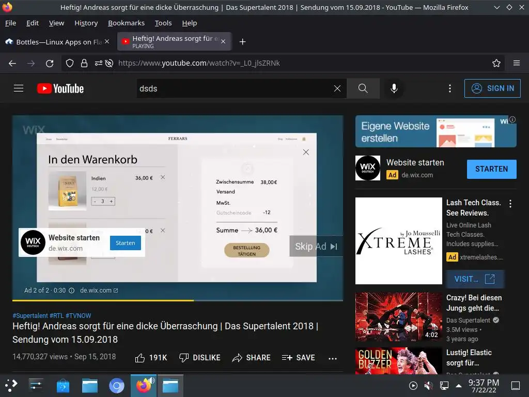Viewport: 529px width, 397px height.
Task: Click the site security padlock icon
Action: tap(84, 63)
